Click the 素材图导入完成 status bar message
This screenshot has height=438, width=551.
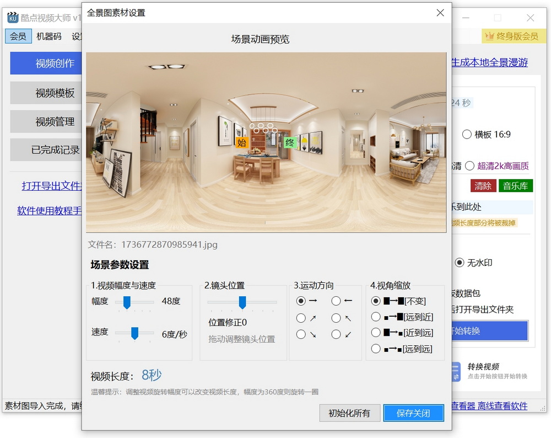click(x=44, y=406)
